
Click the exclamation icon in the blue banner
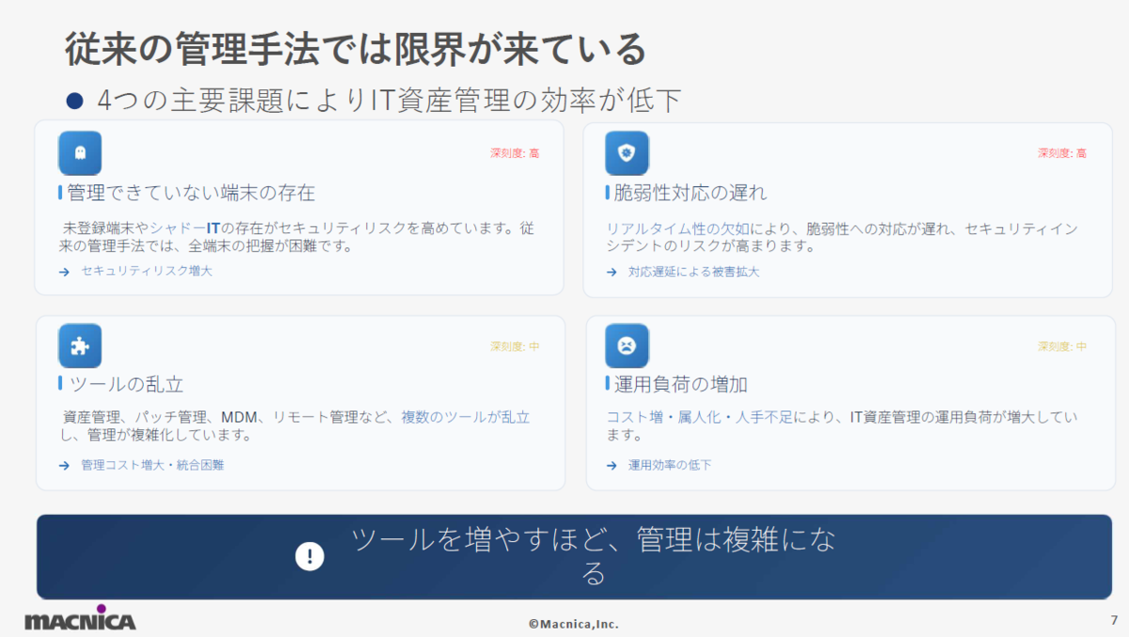(x=310, y=557)
